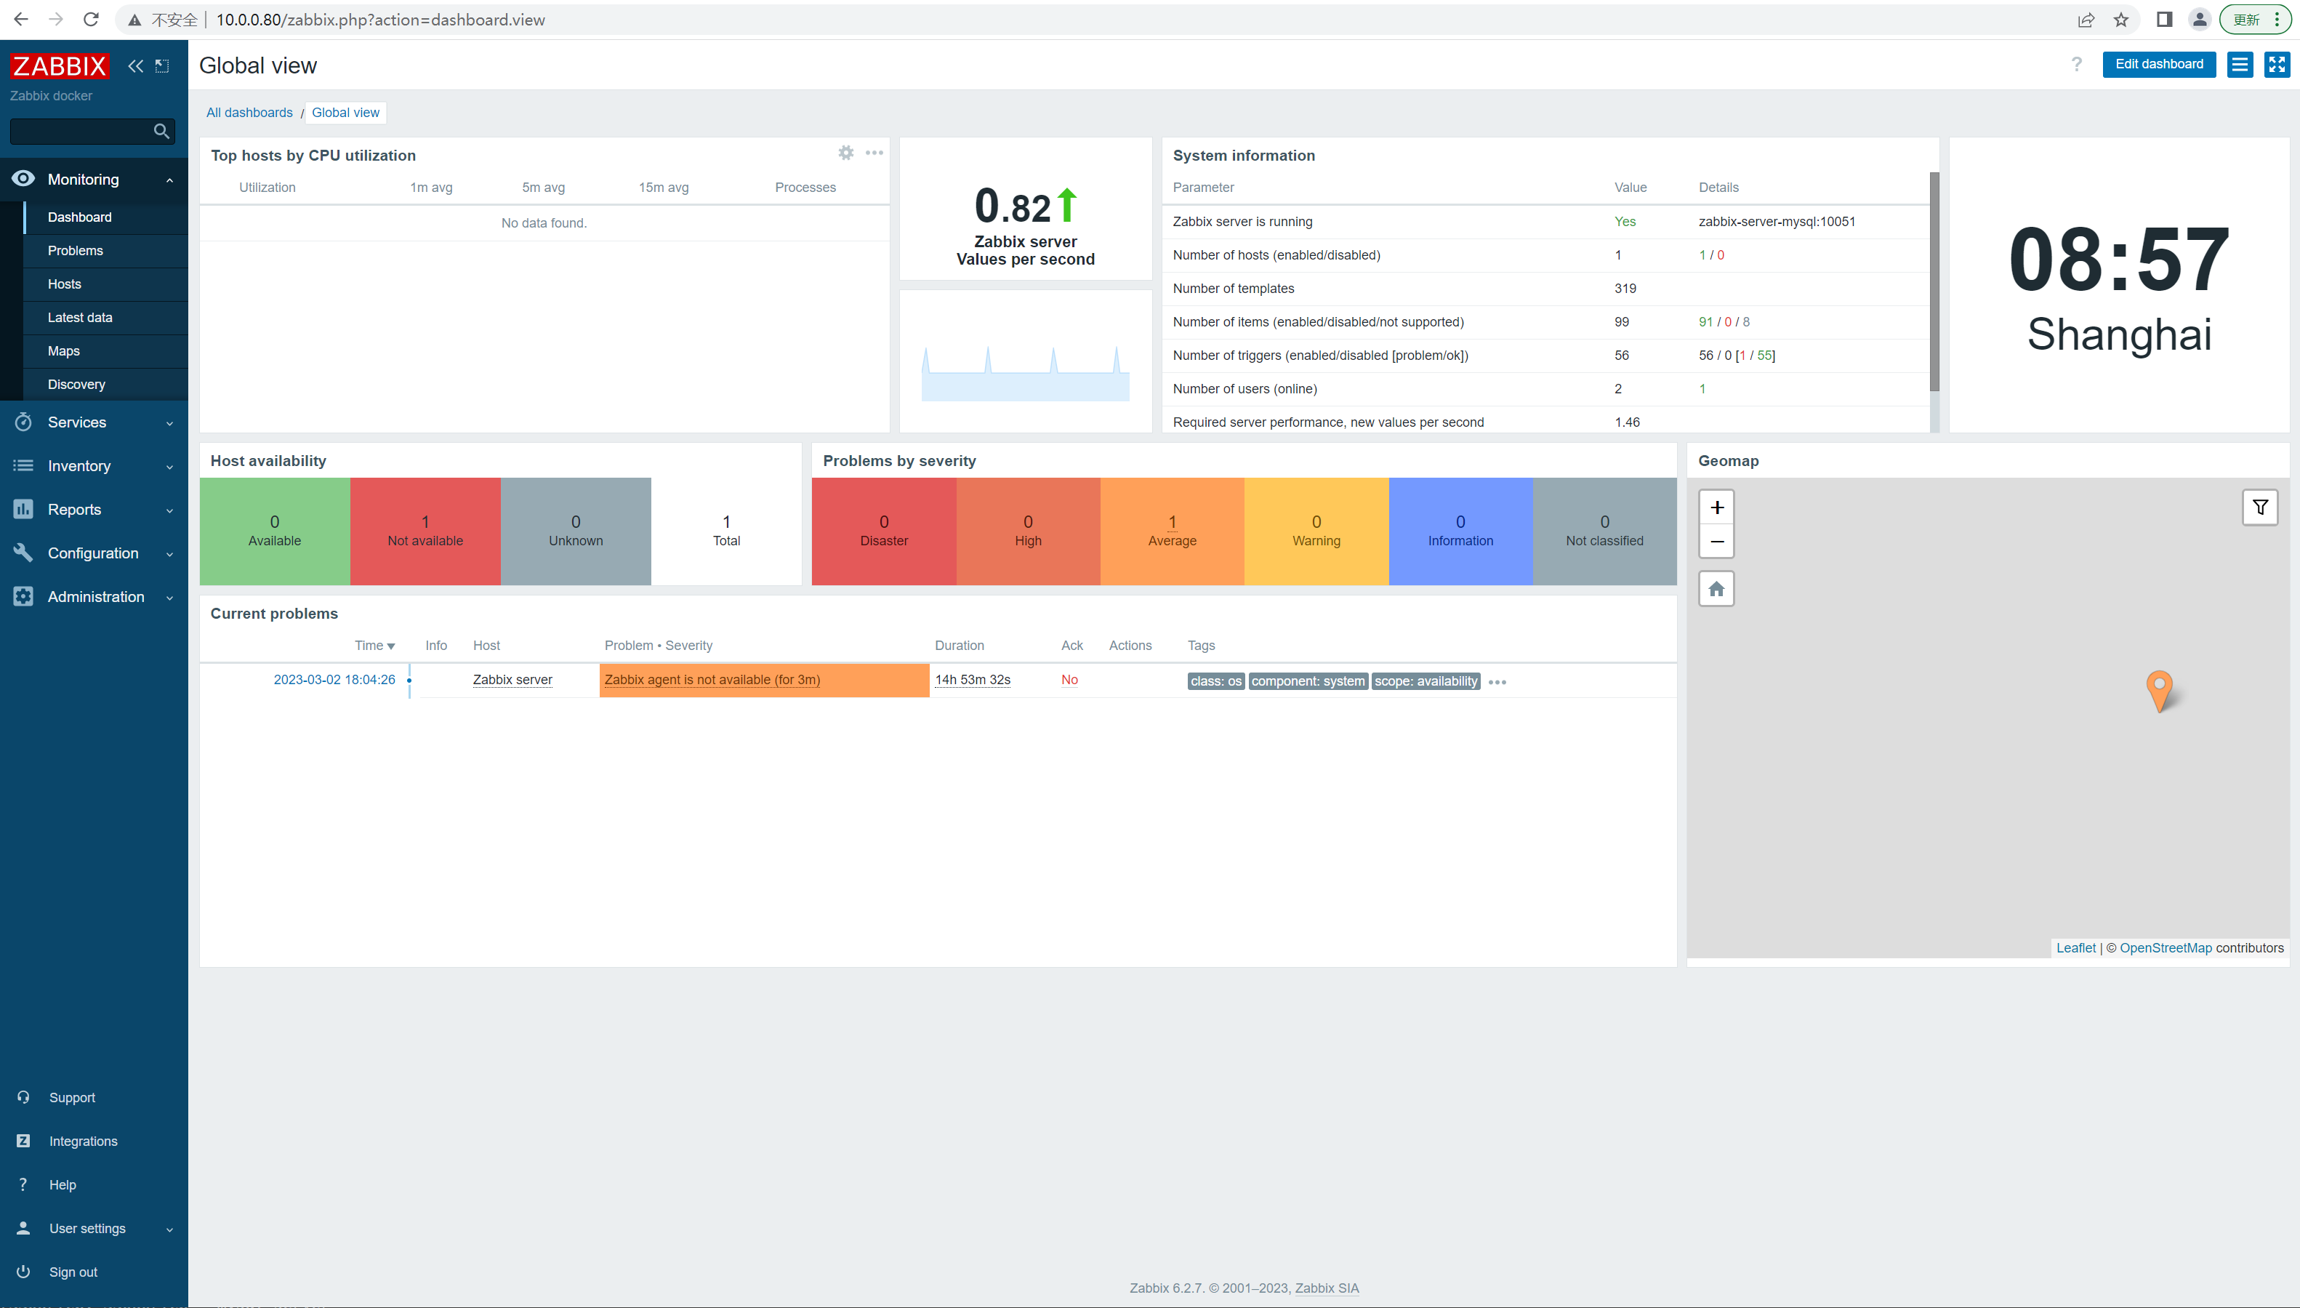The image size is (2300, 1308).
Task: Expand the Inventory menu section
Action: pyautogui.click(x=170, y=466)
